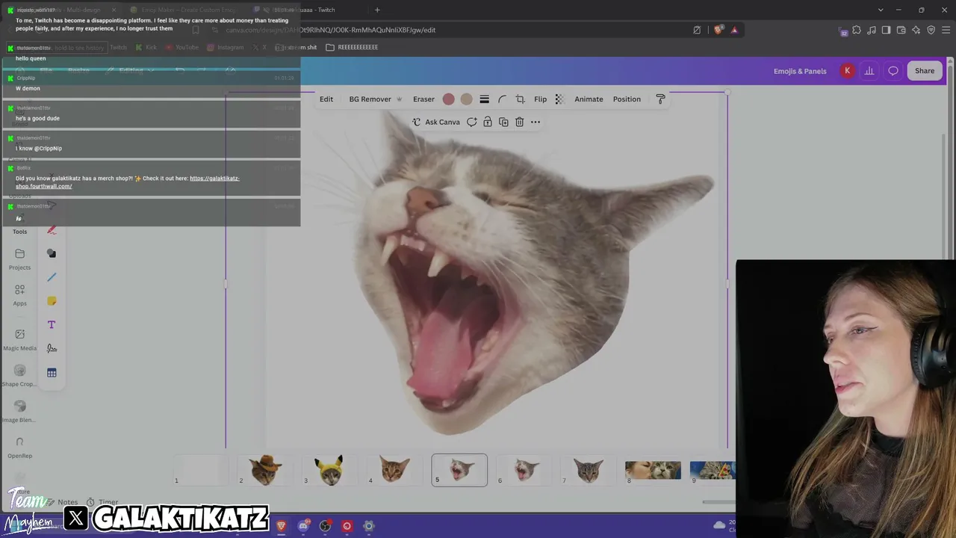This screenshot has width=956, height=538.
Task: Open the border style options
Action: 484,99
